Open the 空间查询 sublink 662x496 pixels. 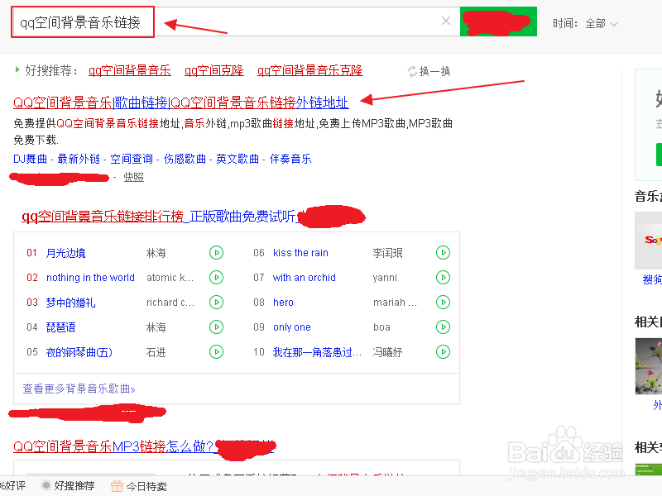point(132,159)
